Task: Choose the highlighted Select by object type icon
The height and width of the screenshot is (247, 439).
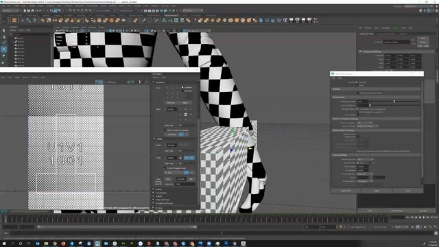Action: 56,11
